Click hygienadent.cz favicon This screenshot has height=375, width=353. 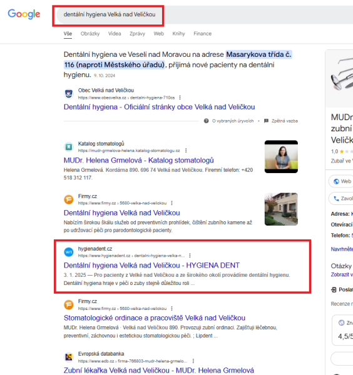[69, 252]
